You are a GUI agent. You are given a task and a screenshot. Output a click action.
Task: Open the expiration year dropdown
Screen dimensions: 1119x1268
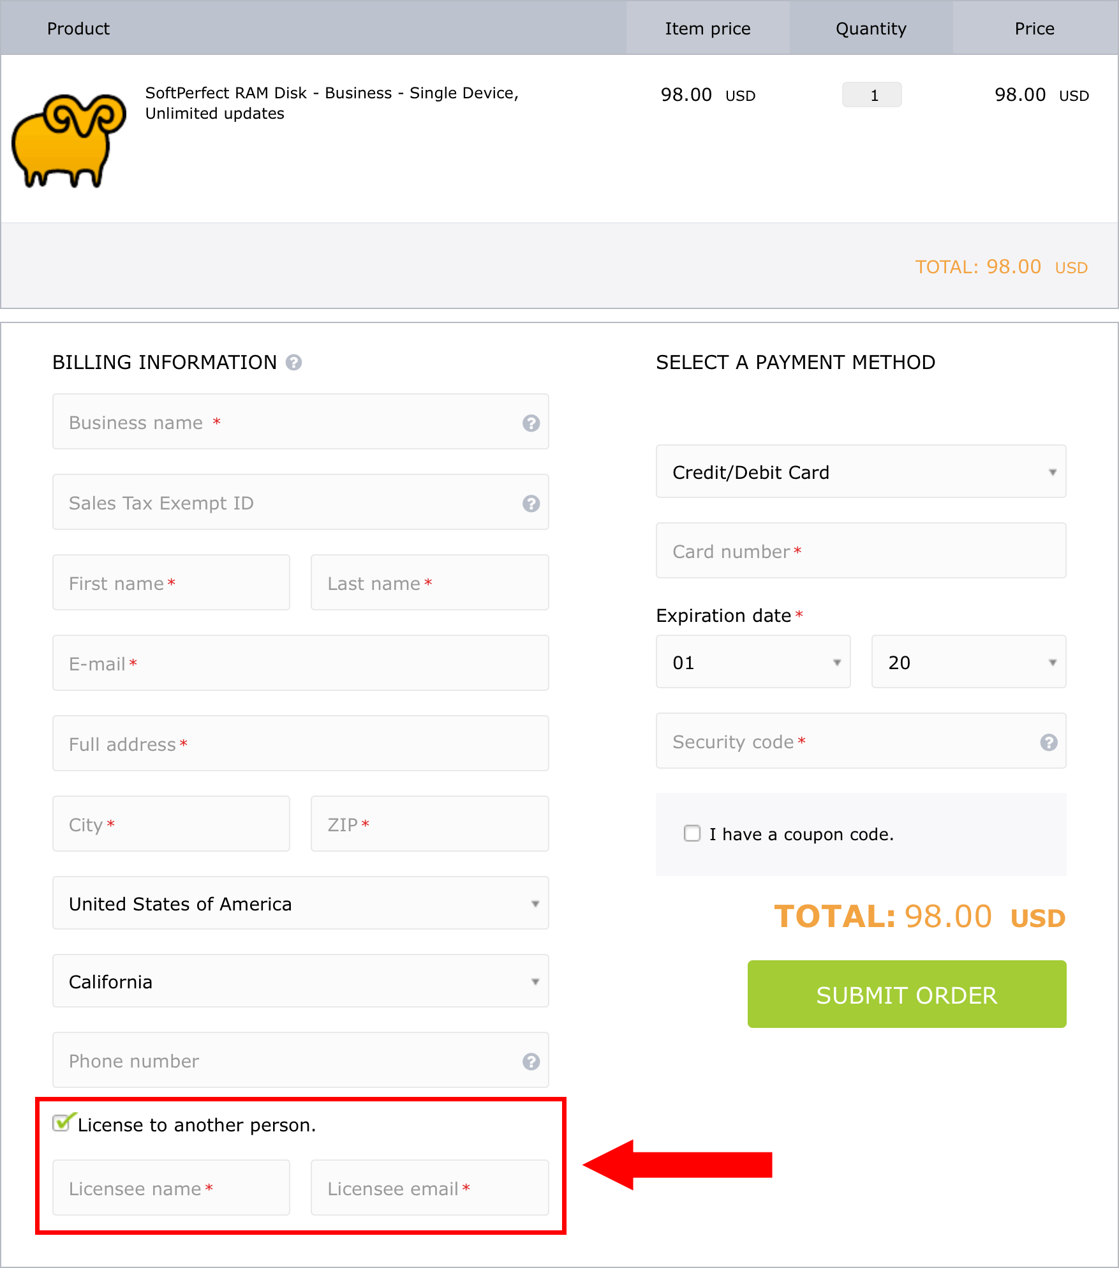[968, 662]
